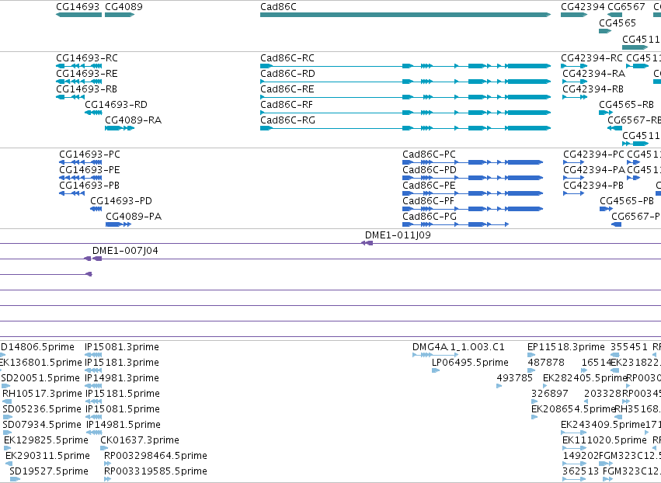
Task: Click the EK129825.5prime EST label
Action: [46, 440]
